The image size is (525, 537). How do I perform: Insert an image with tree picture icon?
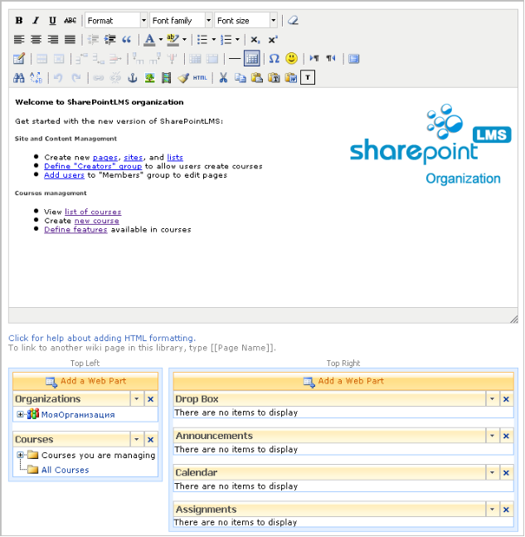[x=149, y=78]
